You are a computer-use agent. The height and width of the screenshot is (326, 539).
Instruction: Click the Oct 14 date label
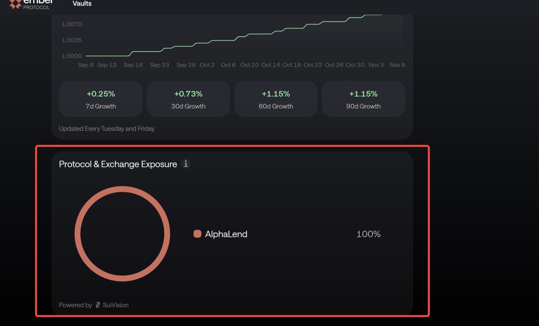tap(270, 65)
